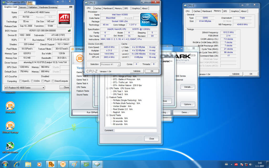Click Validate in front CPU-Z window
The height and width of the screenshot is (168, 269).
pyautogui.click(x=137, y=71)
